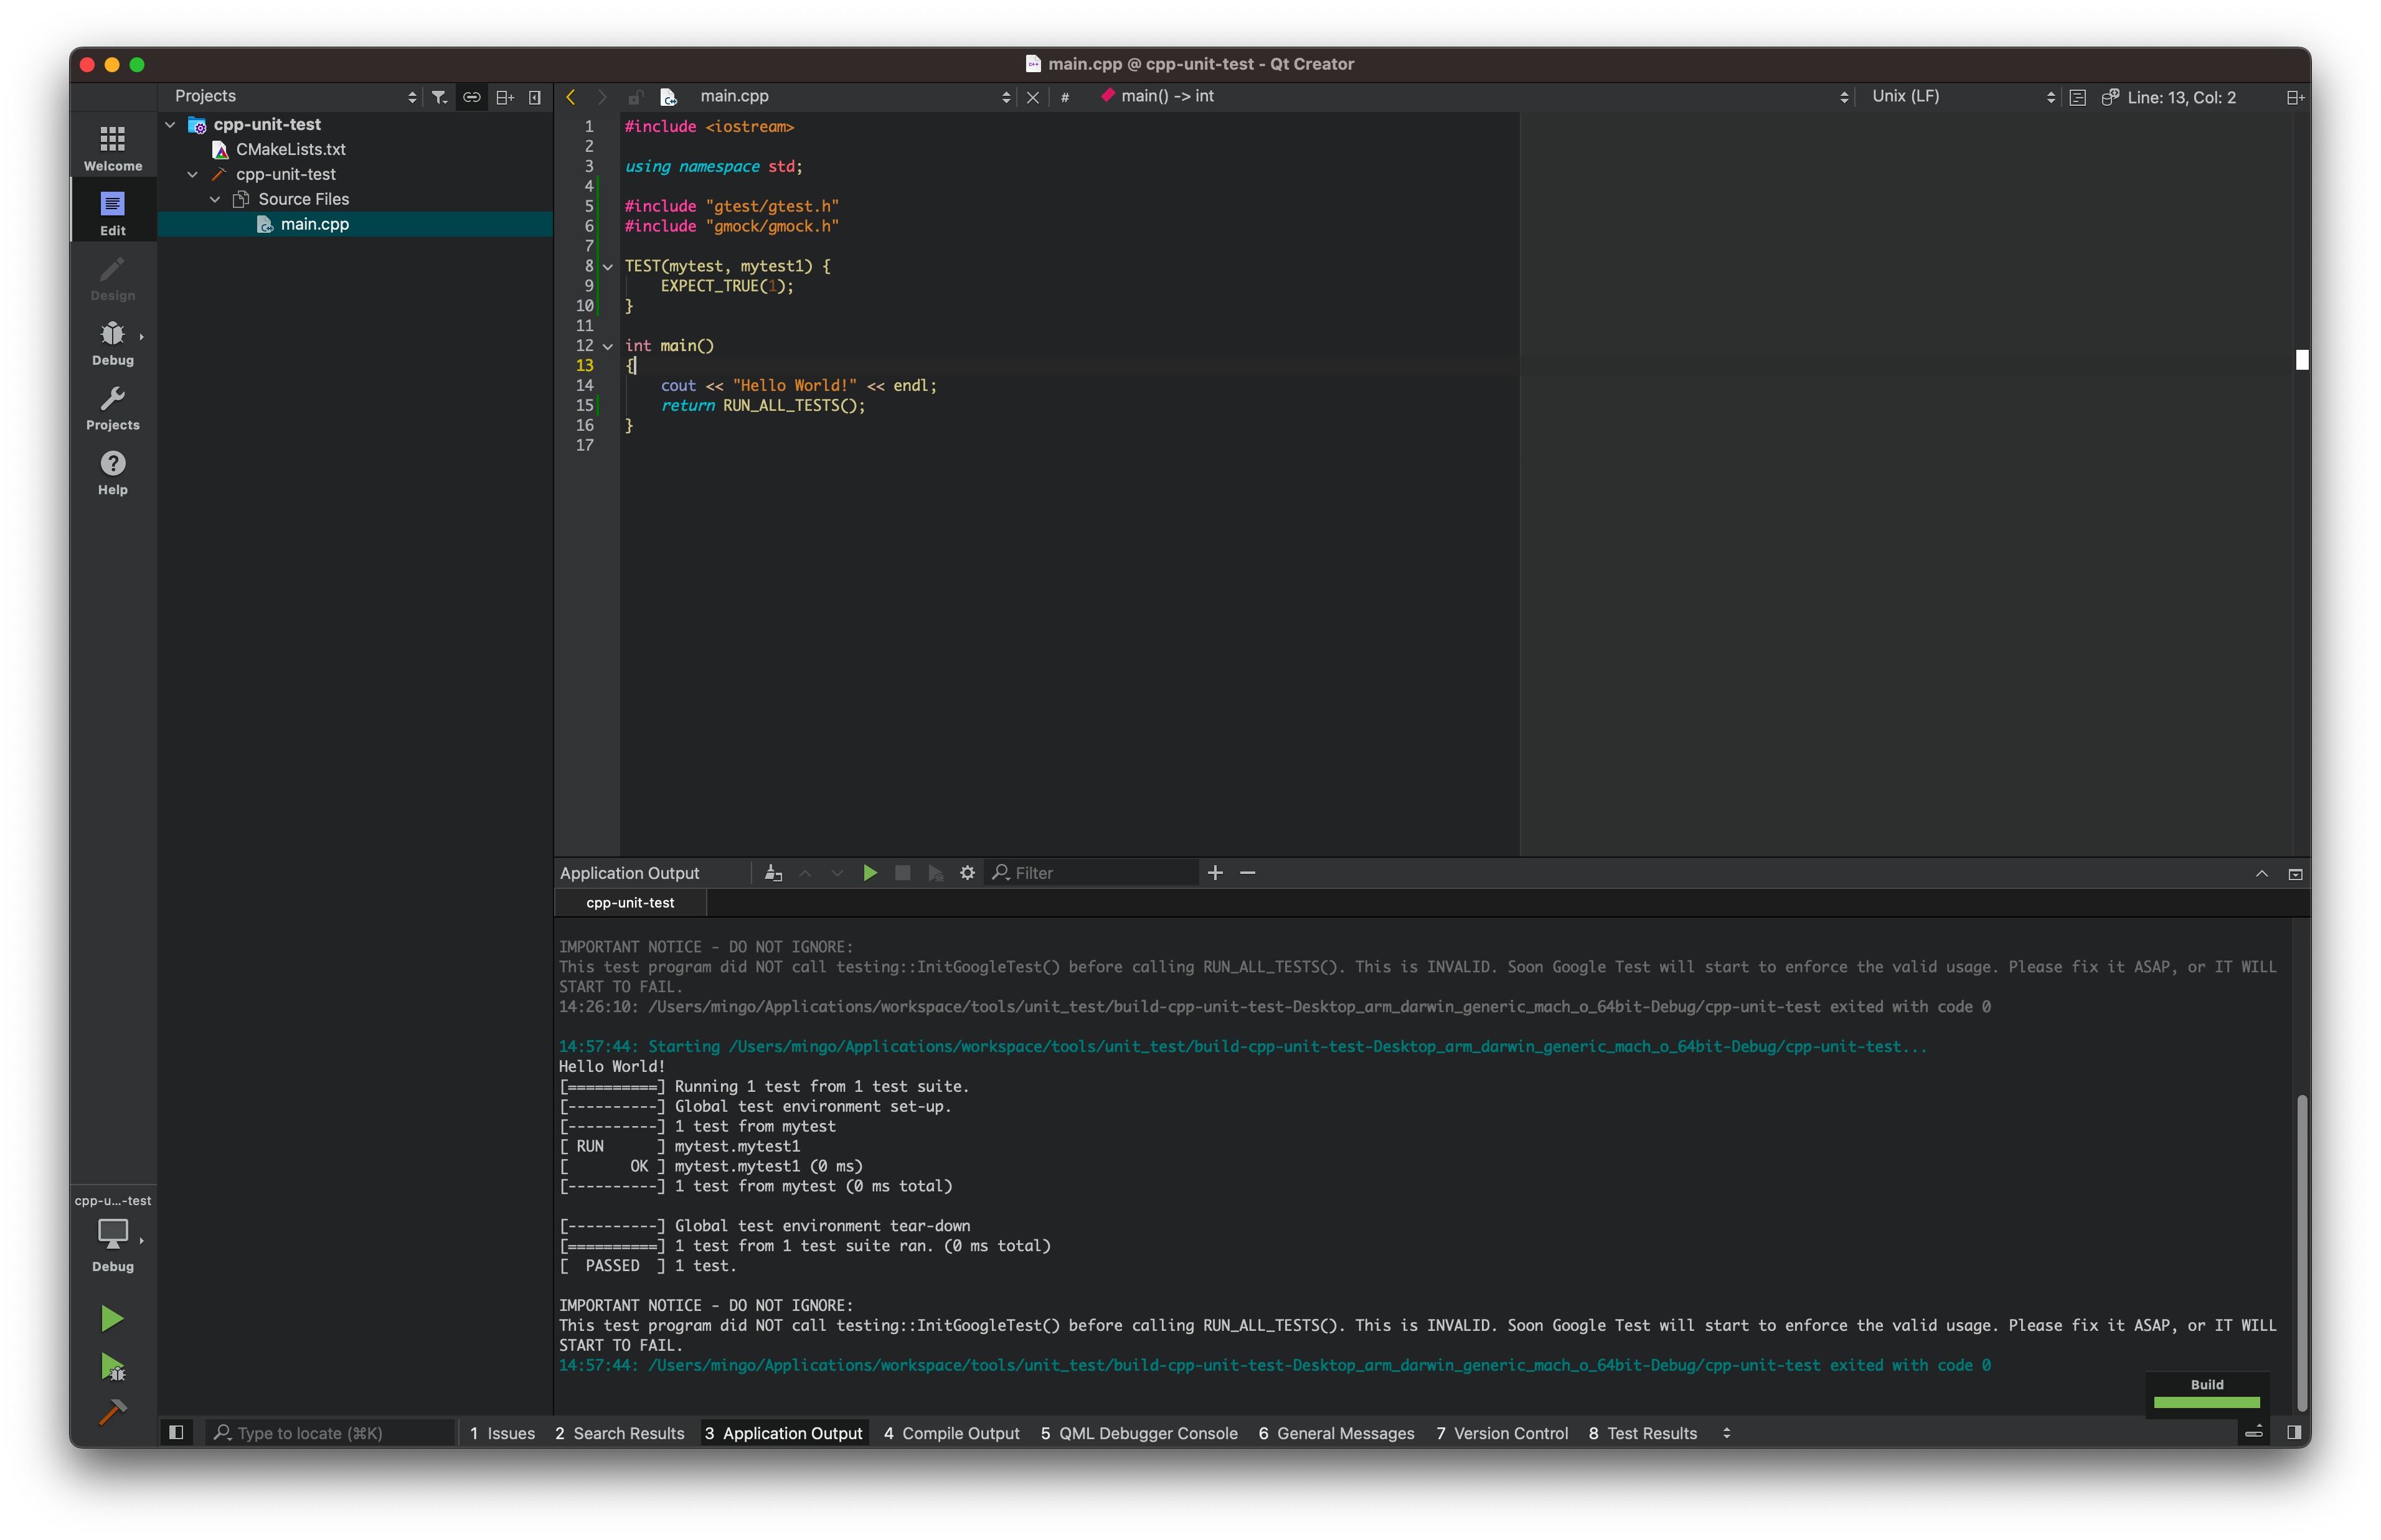Open Projects mode with wrench icon
Screen dimensions: 2381x1540
[112, 408]
